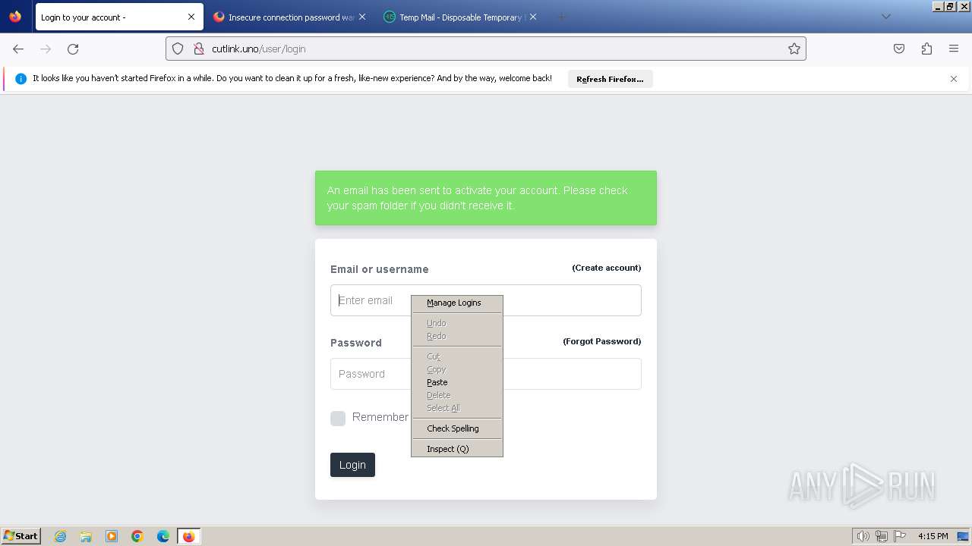Click the info icon in notification bar
The width and height of the screenshot is (972, 546).
click(21, 79)
